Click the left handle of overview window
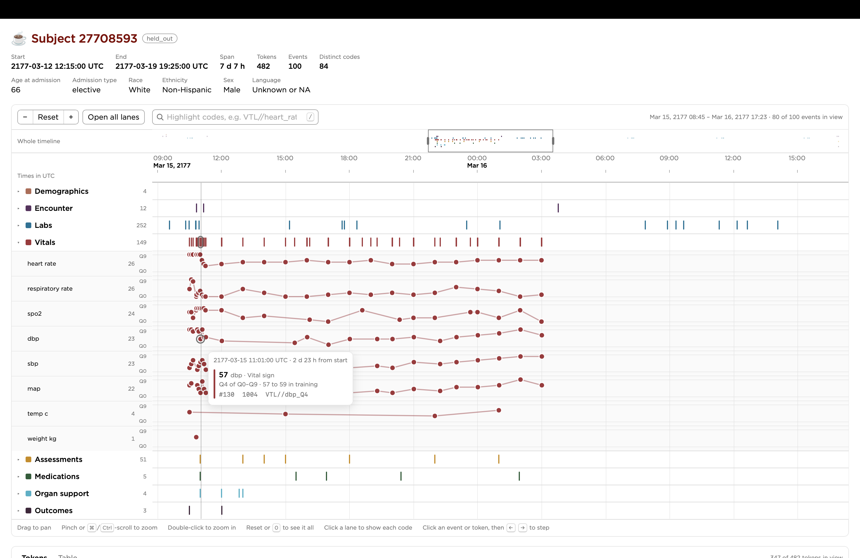 click(x=428, y=141)
